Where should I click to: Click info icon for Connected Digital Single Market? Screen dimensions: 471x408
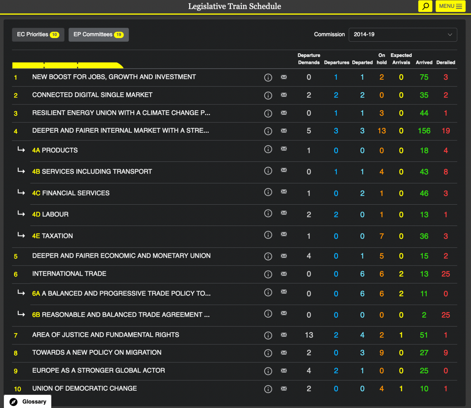click(268, 95)
